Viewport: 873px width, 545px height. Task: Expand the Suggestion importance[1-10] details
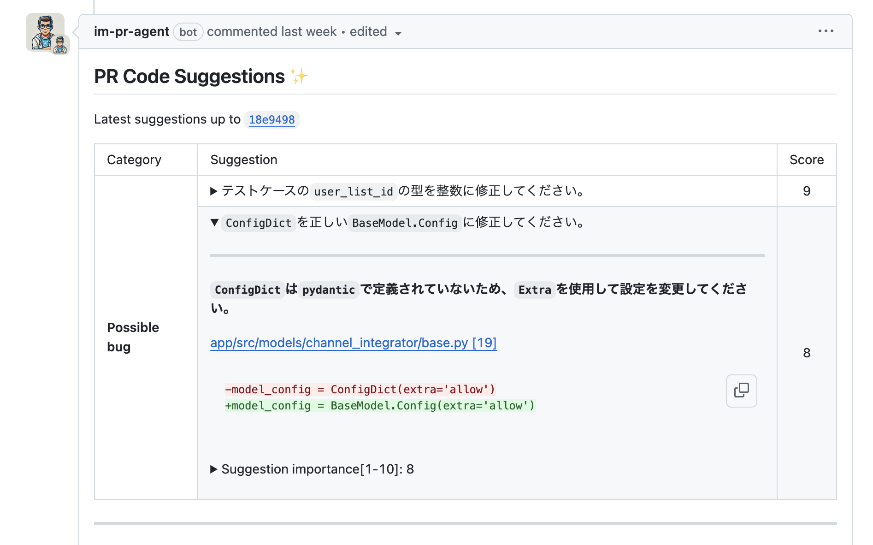coord(214,469)
